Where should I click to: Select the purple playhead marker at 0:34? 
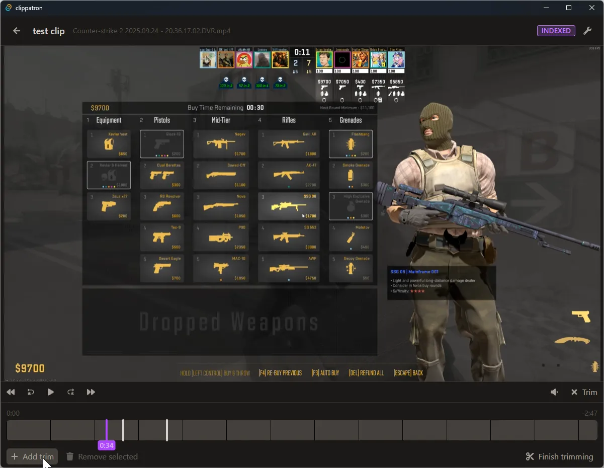107,430
